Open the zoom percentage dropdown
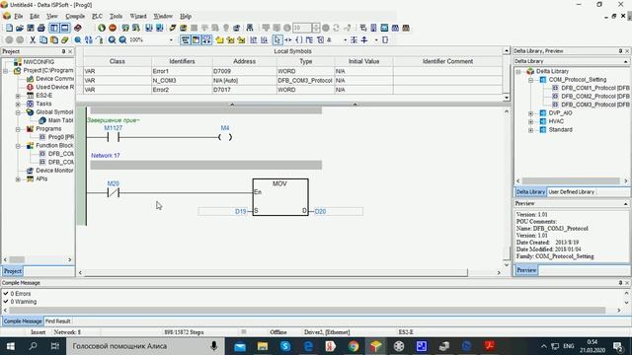 point(171,39)
